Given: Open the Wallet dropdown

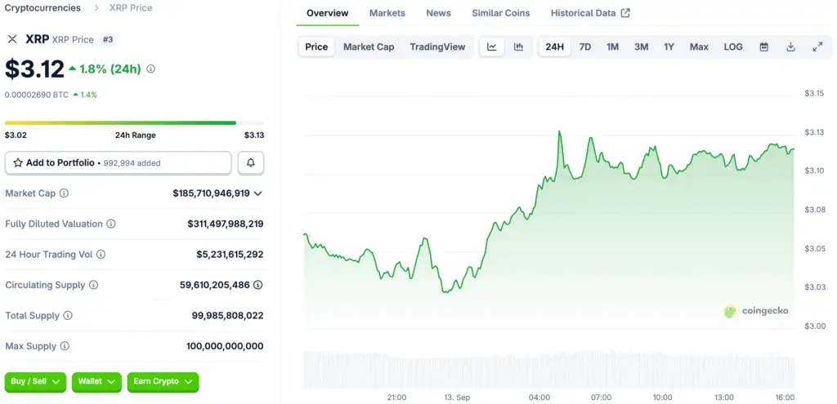Looking at the screenshot, I should tap(96, 382).
